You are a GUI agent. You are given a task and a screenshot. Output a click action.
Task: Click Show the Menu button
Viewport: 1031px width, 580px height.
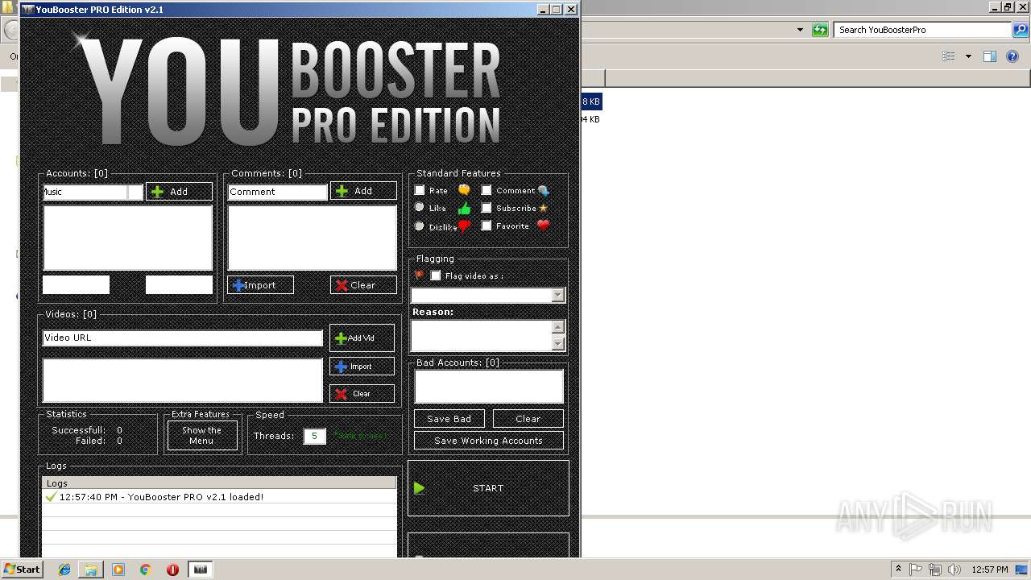click(x=201, y=435)
